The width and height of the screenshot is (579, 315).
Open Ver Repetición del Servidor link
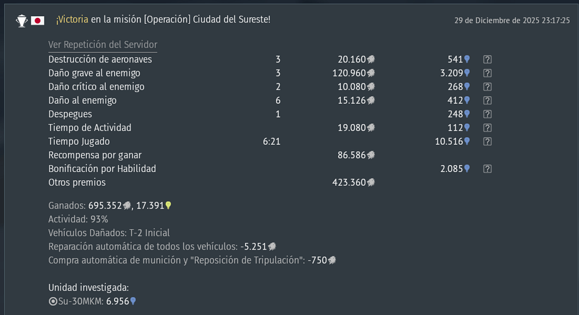(x=102, y=45)
